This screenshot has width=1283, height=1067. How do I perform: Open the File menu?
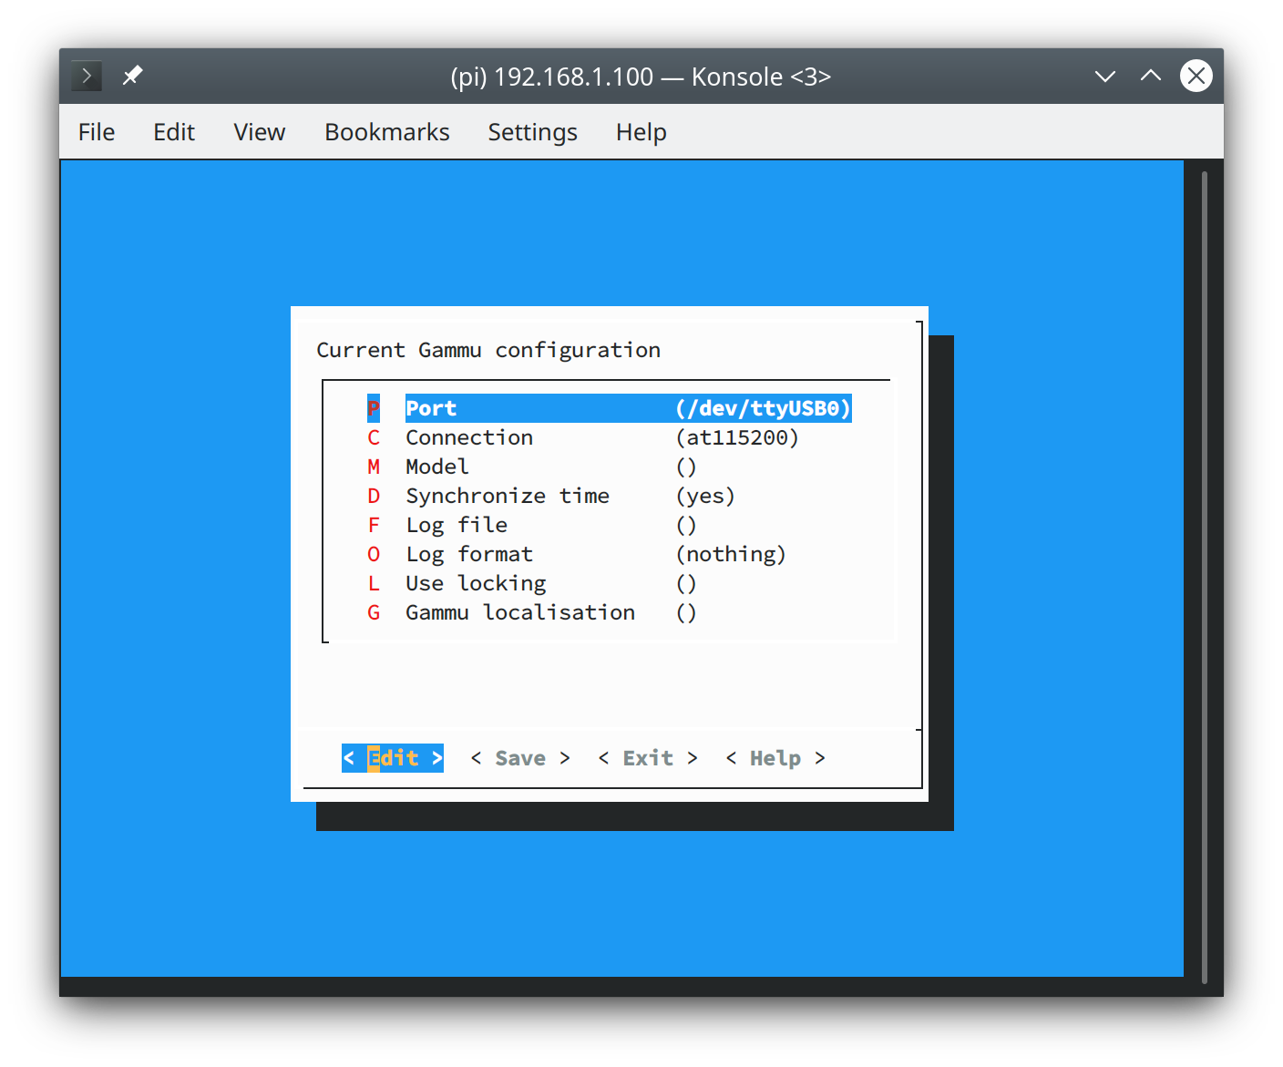(97, 132)
